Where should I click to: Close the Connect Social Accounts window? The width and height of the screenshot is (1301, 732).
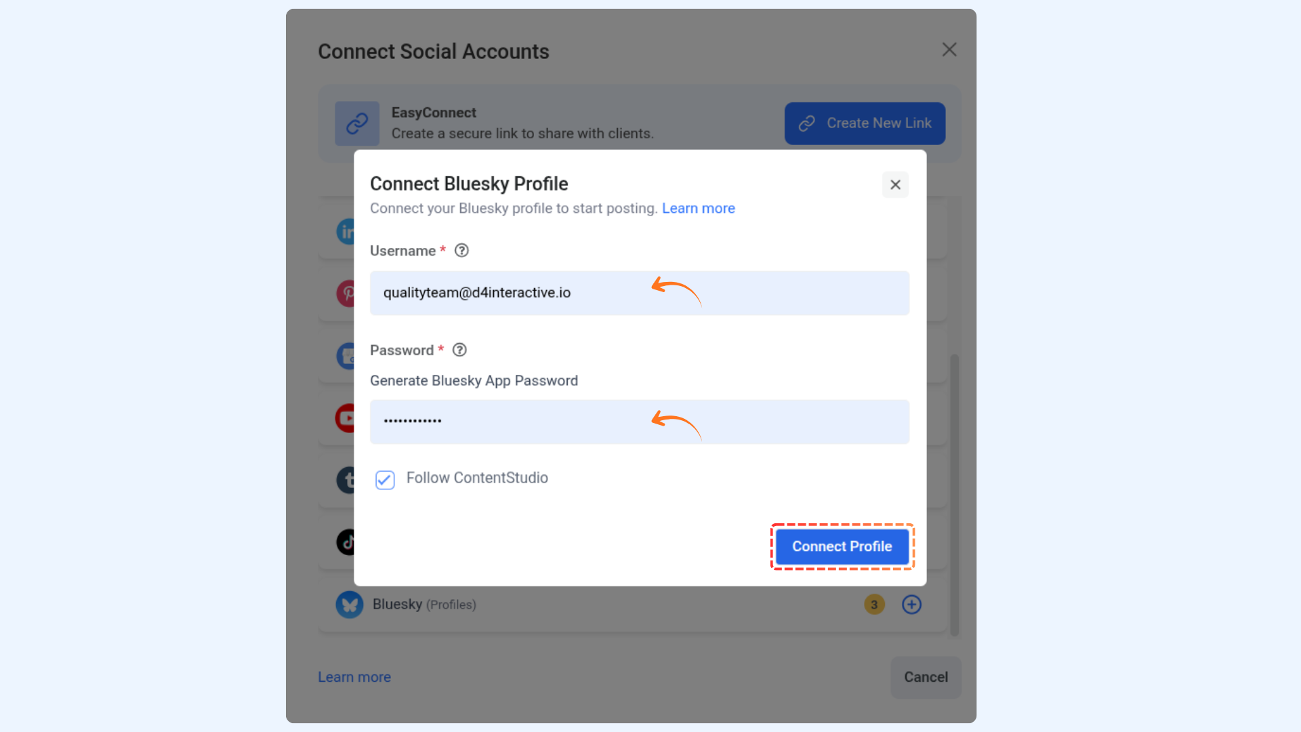949,49
